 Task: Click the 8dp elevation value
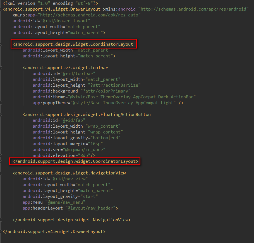[84, 155]
